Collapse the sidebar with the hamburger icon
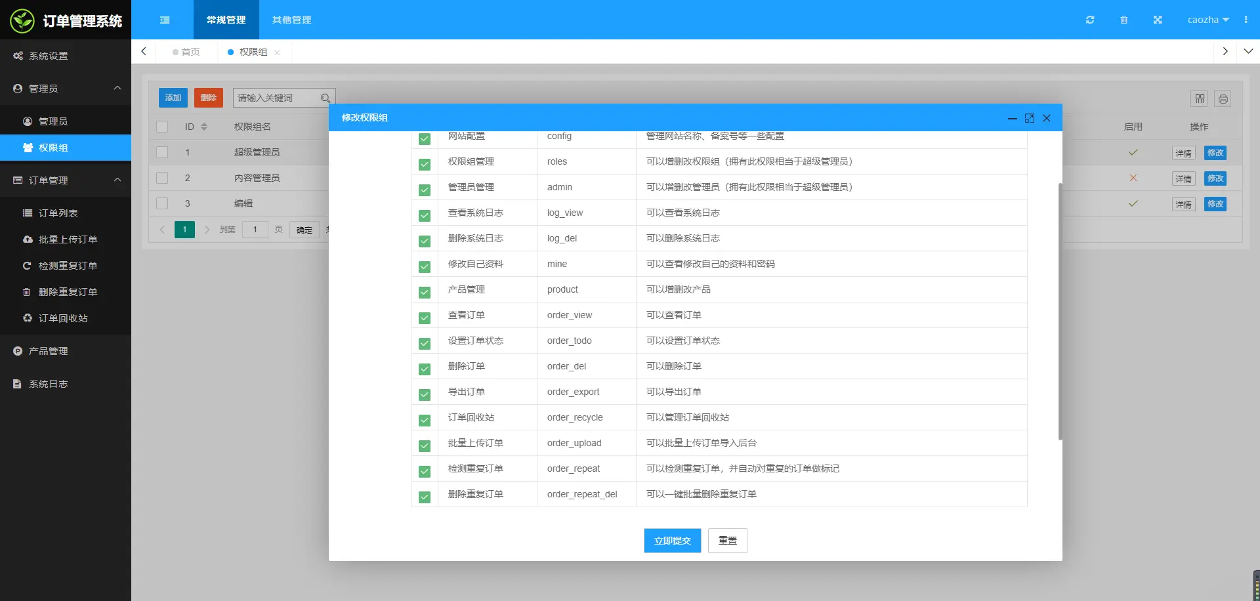Image resolution: width=1260 pixels, height=601 pixels. click(165, 20)
